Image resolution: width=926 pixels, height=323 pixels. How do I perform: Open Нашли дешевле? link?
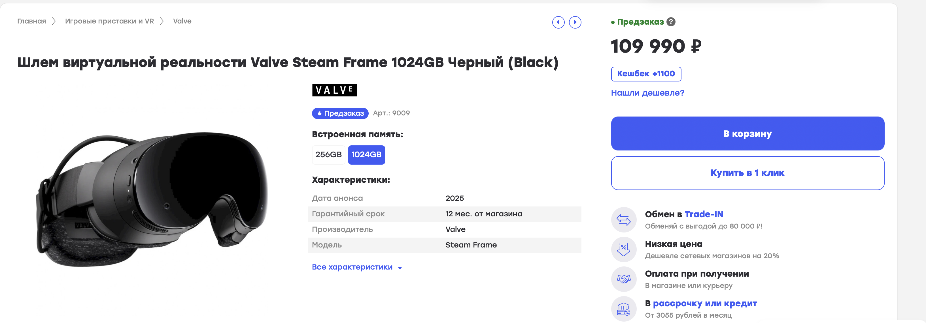[647, 93]
